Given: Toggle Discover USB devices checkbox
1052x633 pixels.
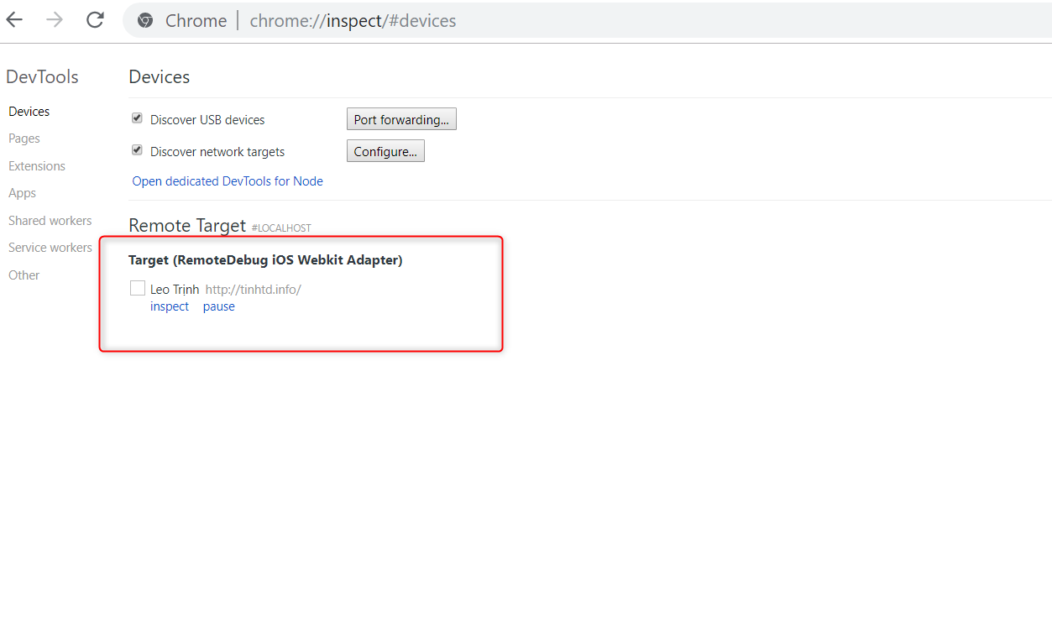Looking at the screenshot, I should point(137,118).
